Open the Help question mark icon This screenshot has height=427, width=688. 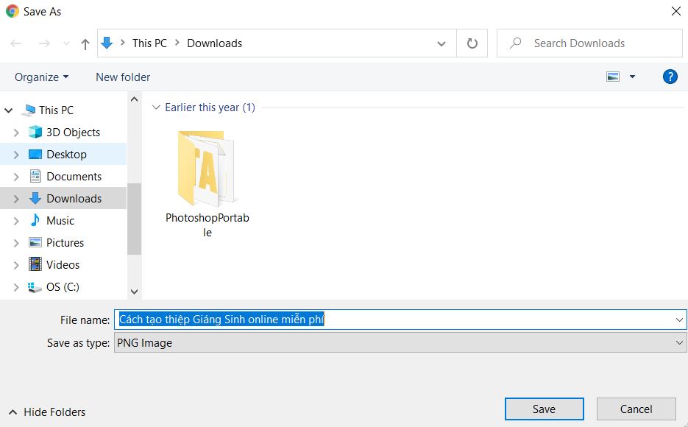point(670,77)
